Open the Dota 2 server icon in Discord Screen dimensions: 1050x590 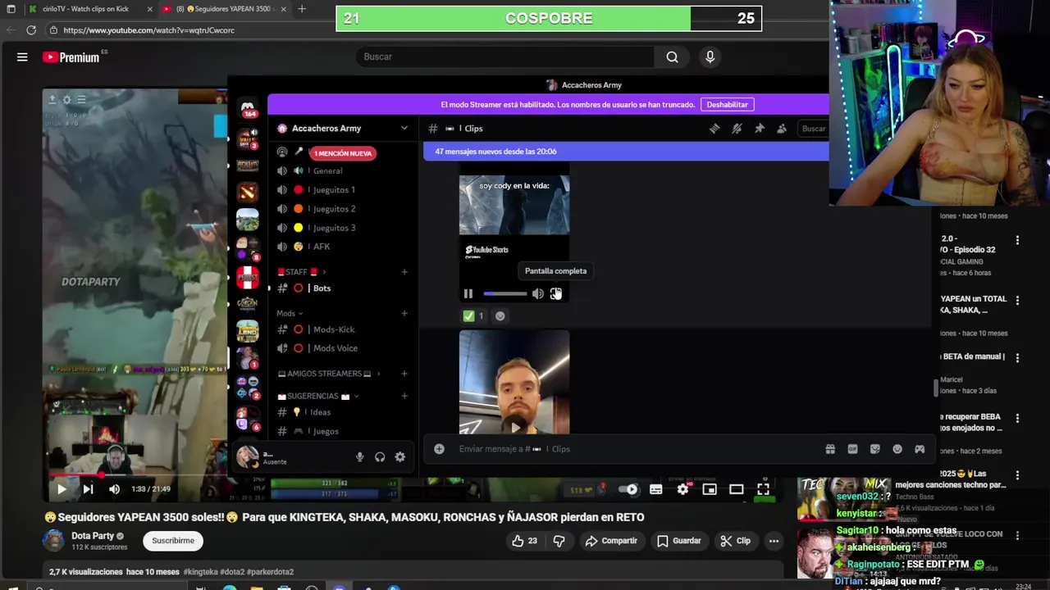[248, 192]
